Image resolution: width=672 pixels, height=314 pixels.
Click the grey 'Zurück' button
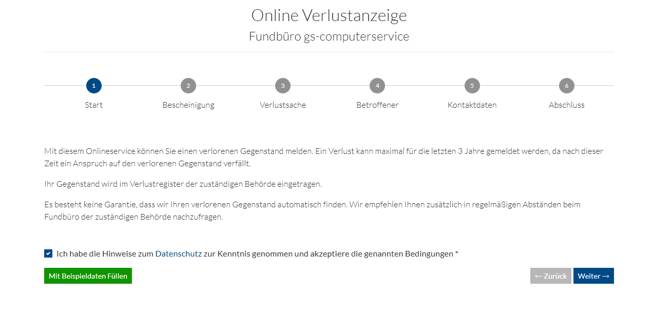[550, 276]
